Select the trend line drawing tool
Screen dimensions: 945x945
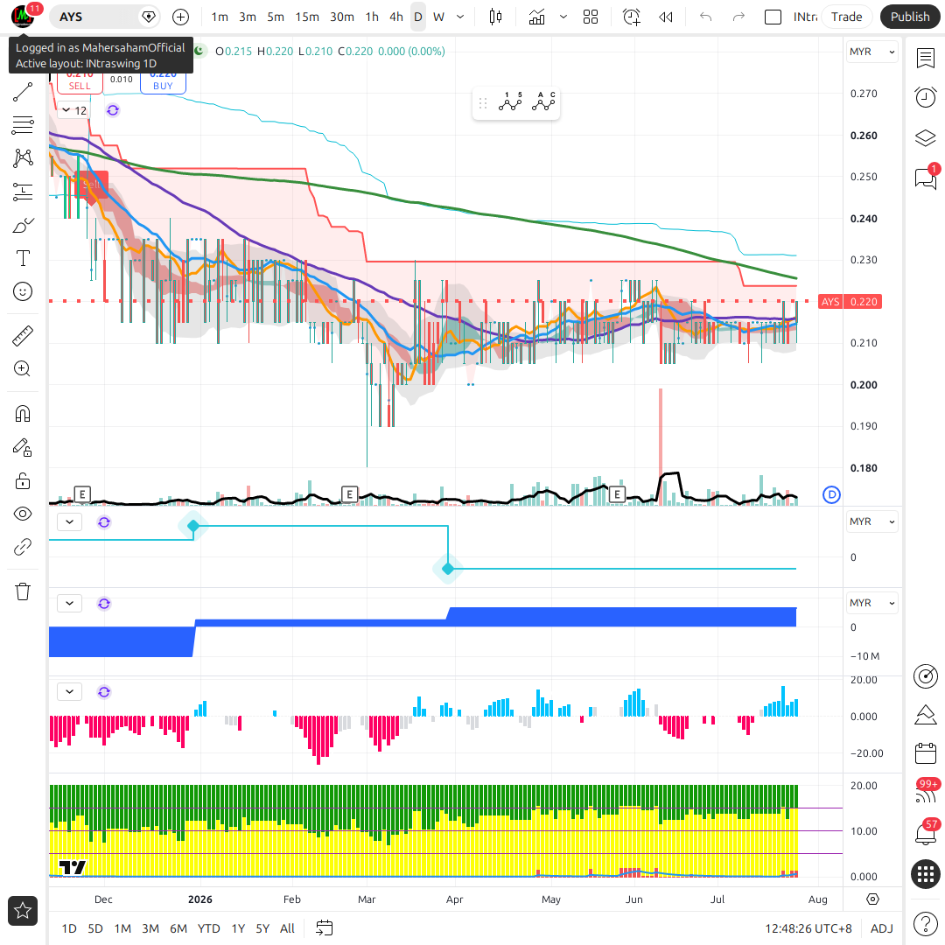pos(23,92)
